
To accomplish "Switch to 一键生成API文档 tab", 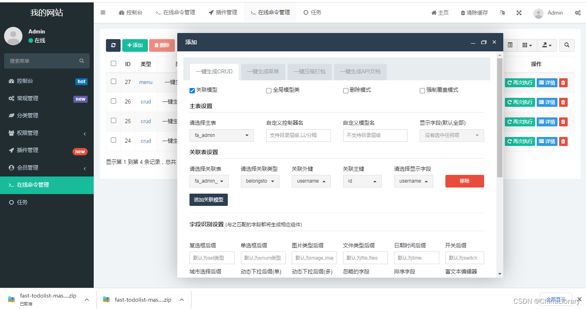I will [x=360, y=71].
